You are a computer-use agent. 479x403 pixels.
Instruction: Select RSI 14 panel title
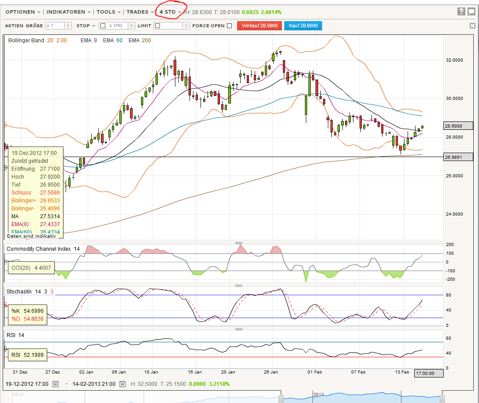coord(15,335)
